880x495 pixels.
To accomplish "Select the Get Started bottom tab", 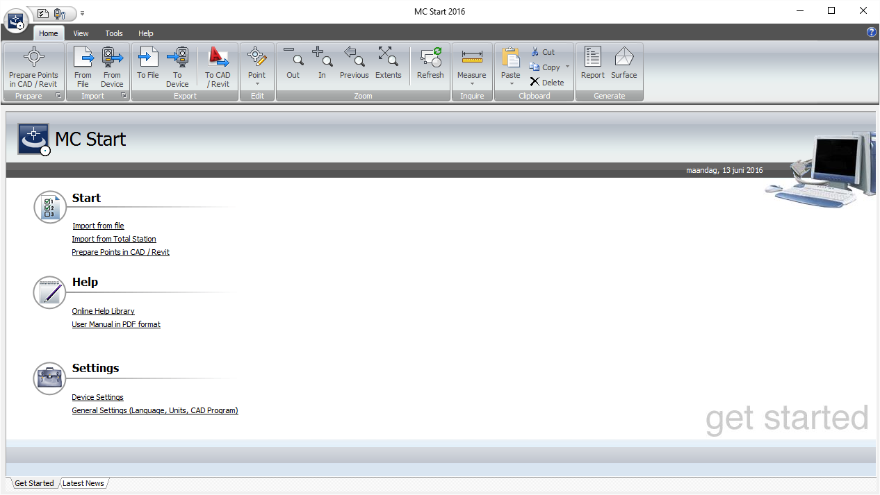I will click(34, 483).
